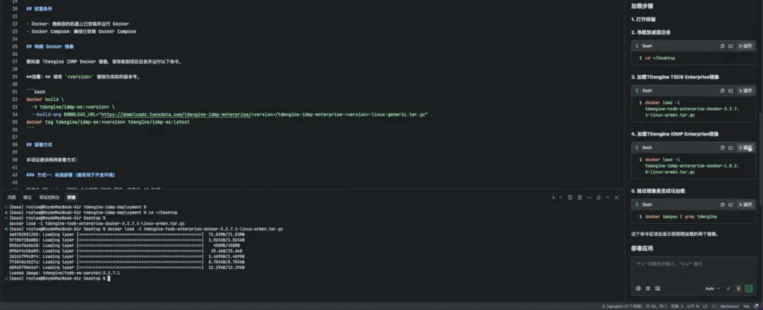
Task: Copy the cd ~/Desktop code block
Action: (x=722, y=46)
